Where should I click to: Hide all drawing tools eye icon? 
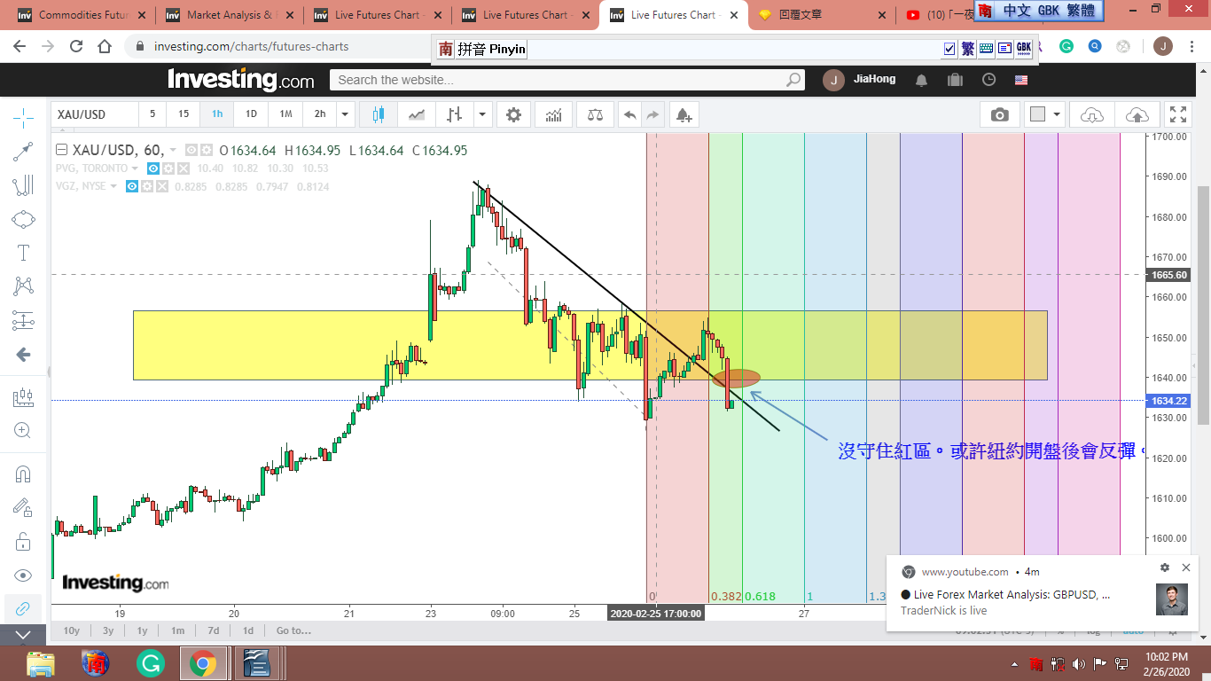pyautogui.click(x=23, y=575)
